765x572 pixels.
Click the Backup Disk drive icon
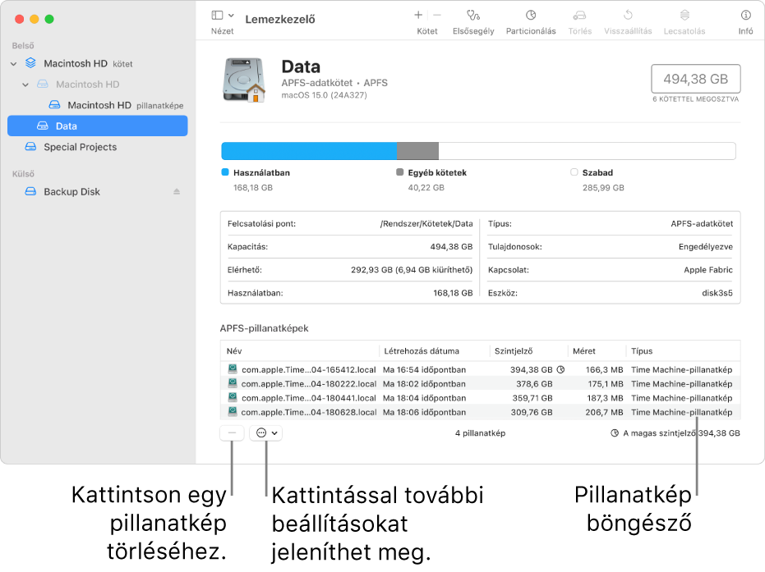coord(30,191)
